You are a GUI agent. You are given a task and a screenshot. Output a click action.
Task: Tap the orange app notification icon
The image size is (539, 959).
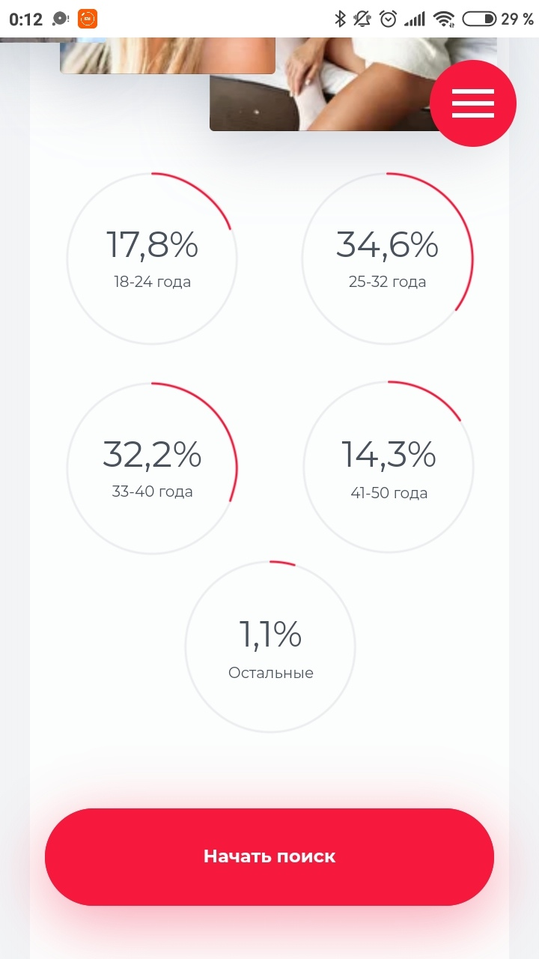(88, 19)
